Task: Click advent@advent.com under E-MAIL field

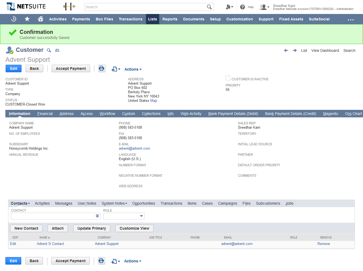Action: point(134,149)
